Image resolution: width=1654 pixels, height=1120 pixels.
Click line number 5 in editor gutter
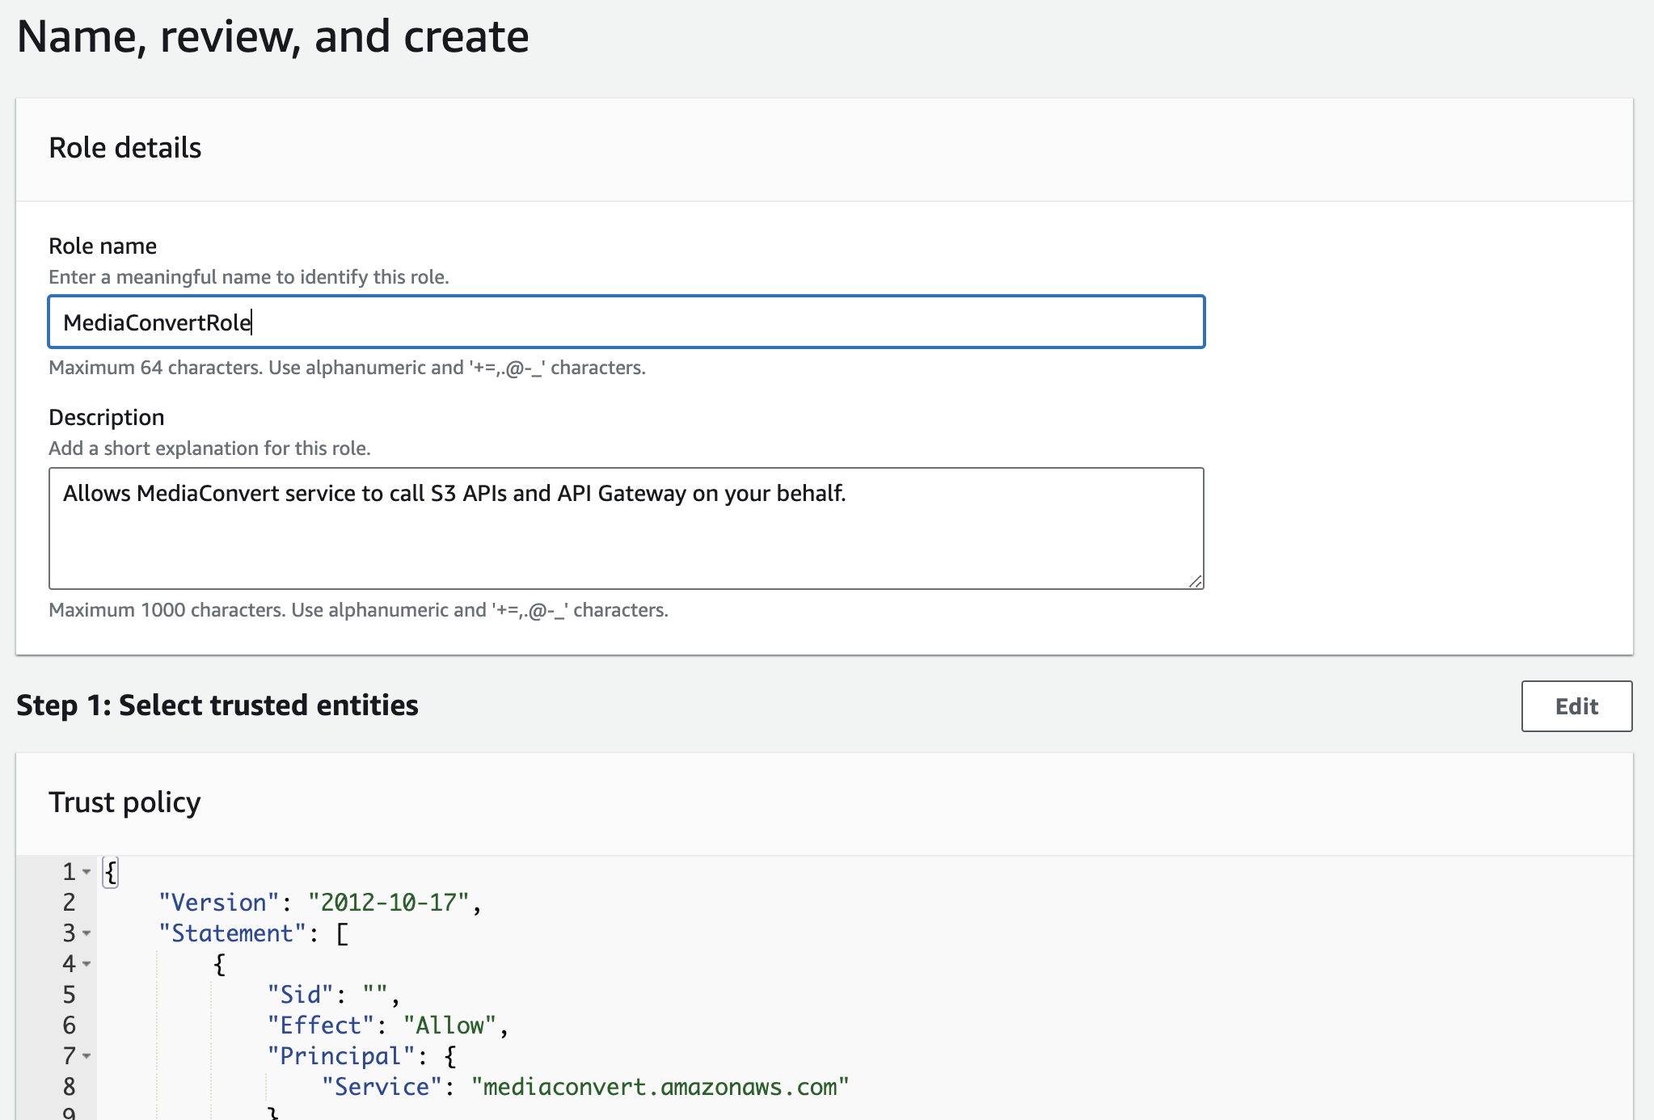coord(70,995)
